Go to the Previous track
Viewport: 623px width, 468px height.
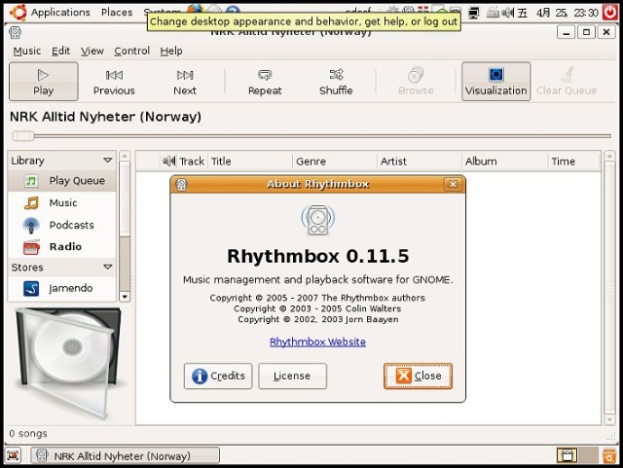tap(114, 82)
